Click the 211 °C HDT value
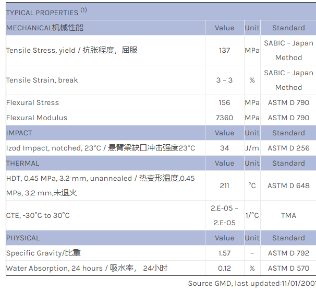Image resolution: width=316 pixels, height=290 pixels. click(x=224, y=185)
